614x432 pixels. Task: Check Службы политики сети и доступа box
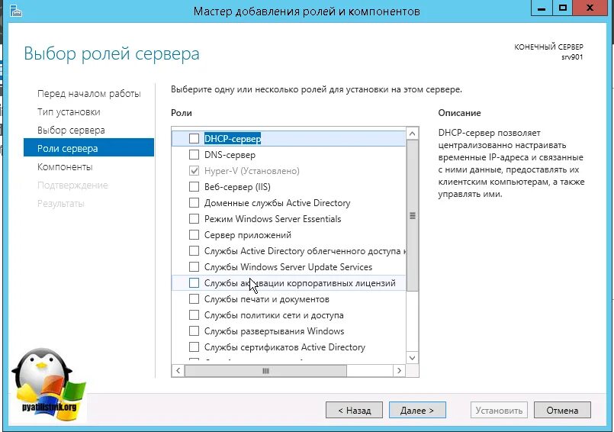pos(194,315)
